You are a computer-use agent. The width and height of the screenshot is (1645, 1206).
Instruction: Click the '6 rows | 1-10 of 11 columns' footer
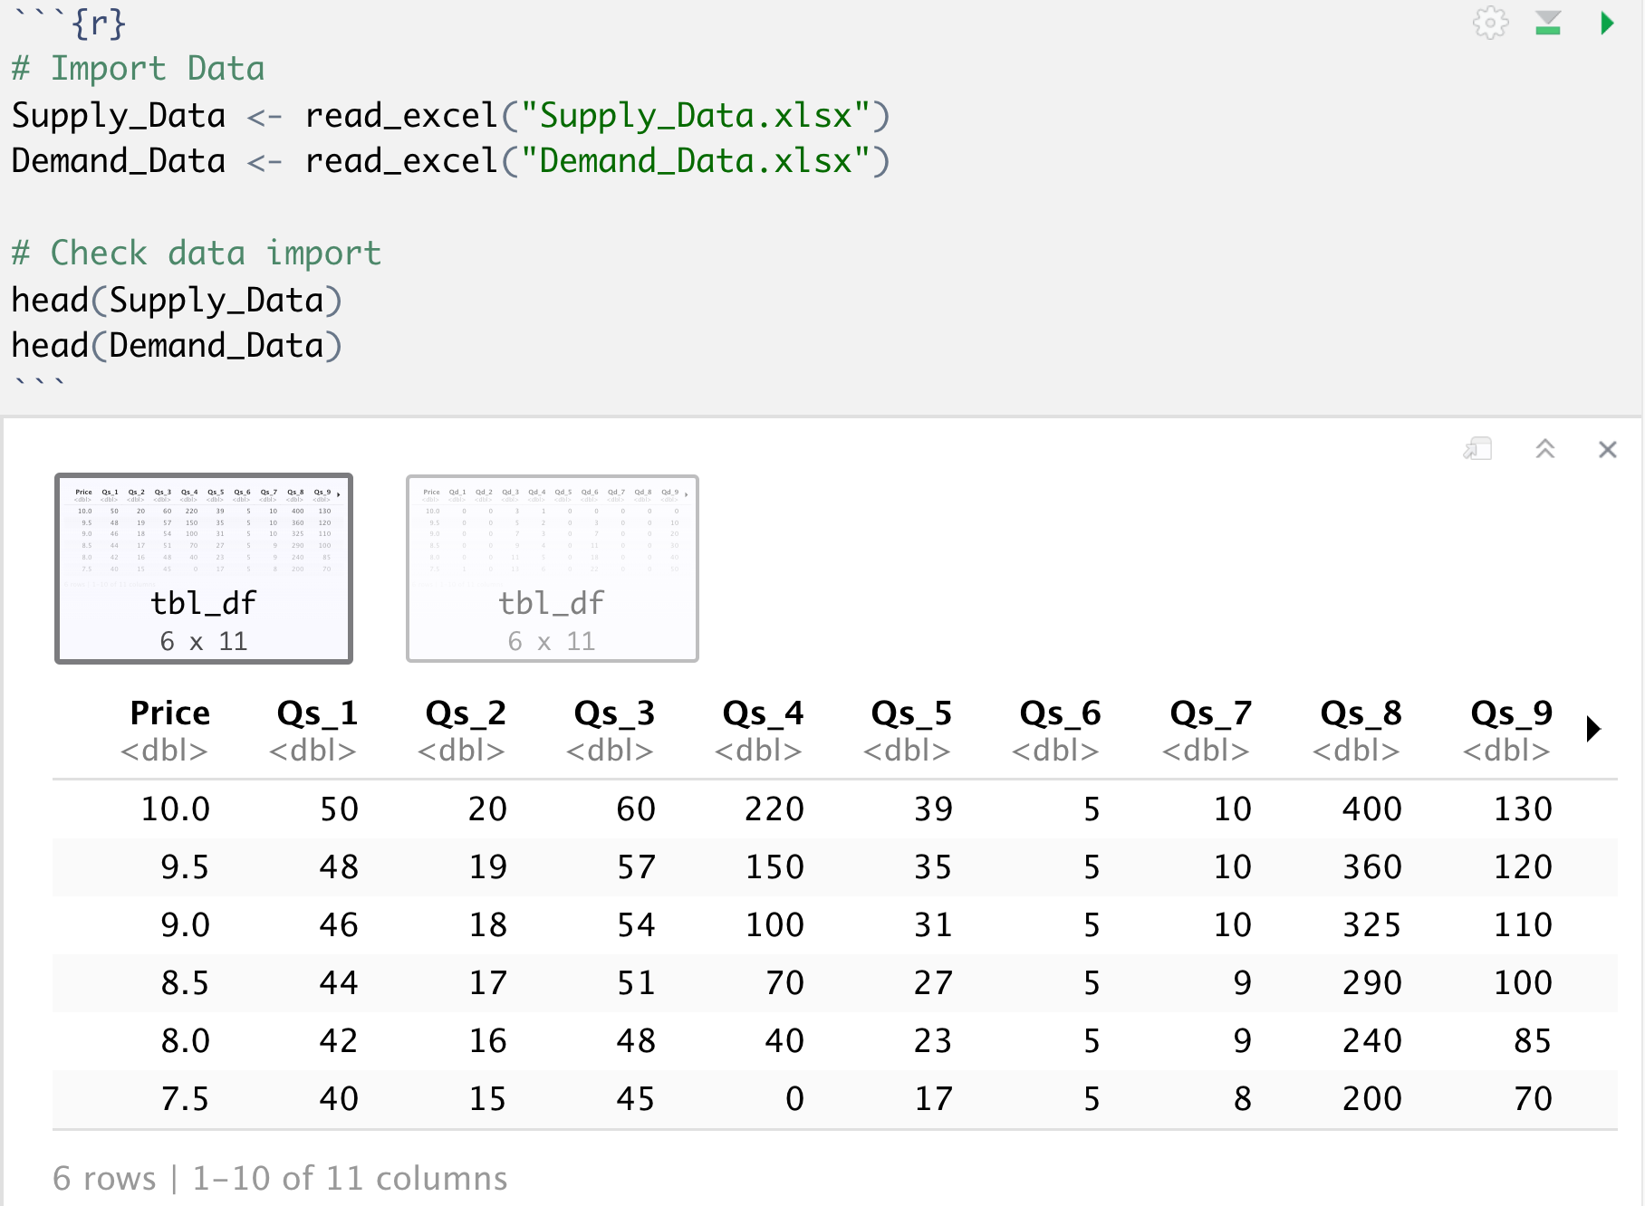280,1178
